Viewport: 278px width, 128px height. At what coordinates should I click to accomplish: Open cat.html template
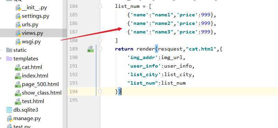(x=32, y=67)
